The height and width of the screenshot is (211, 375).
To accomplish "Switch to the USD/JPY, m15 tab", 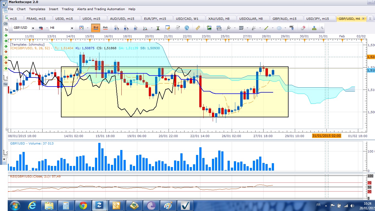I will [x=320, y=19].
